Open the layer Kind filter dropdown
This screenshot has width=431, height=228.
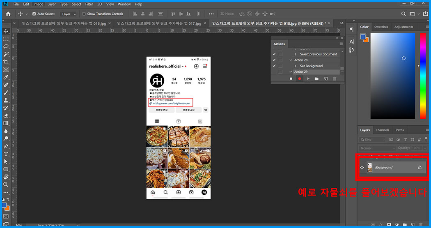pos(372,140)
